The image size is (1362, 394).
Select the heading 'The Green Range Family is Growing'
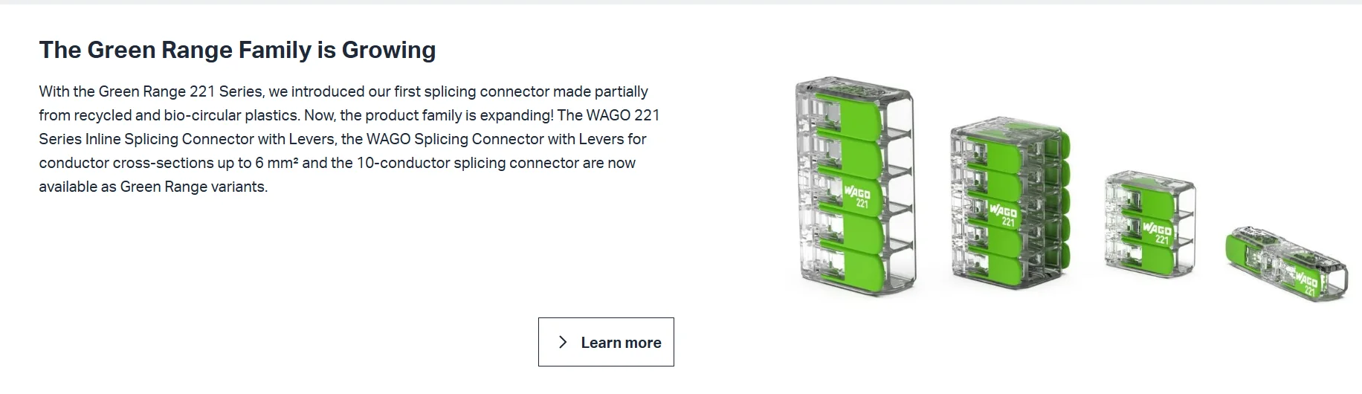(x=237, y=50)
